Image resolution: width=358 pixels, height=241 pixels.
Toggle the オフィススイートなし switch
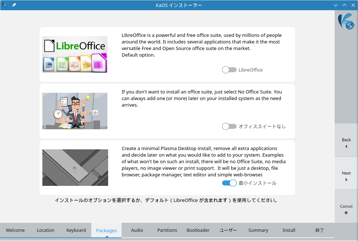click(x=229, y=126)
